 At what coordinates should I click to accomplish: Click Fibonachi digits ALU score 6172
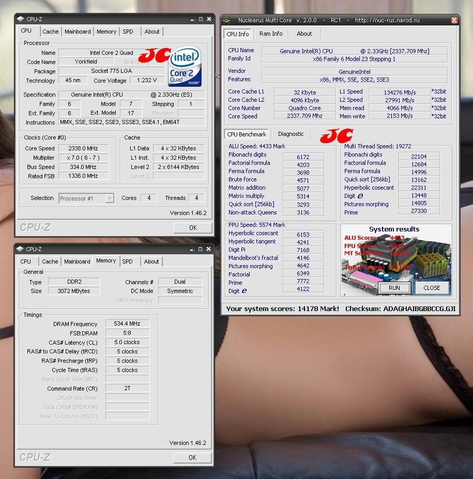click(303, 157)
